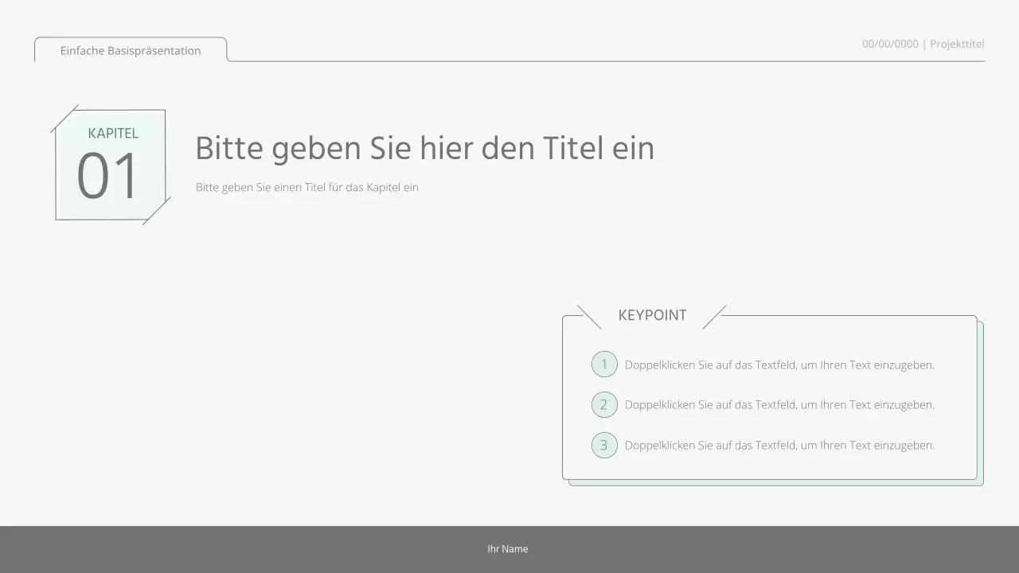Select the third Doppelklicken text placeholder

780,445
